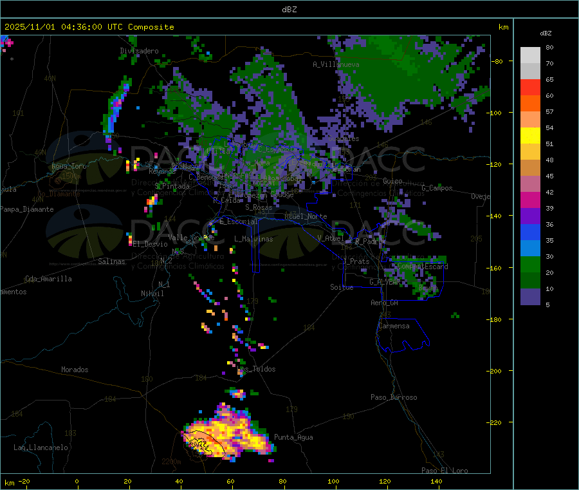Select the purple 36-39 dBZ legend swatch
579x490 pixels.
coord(530,216)
